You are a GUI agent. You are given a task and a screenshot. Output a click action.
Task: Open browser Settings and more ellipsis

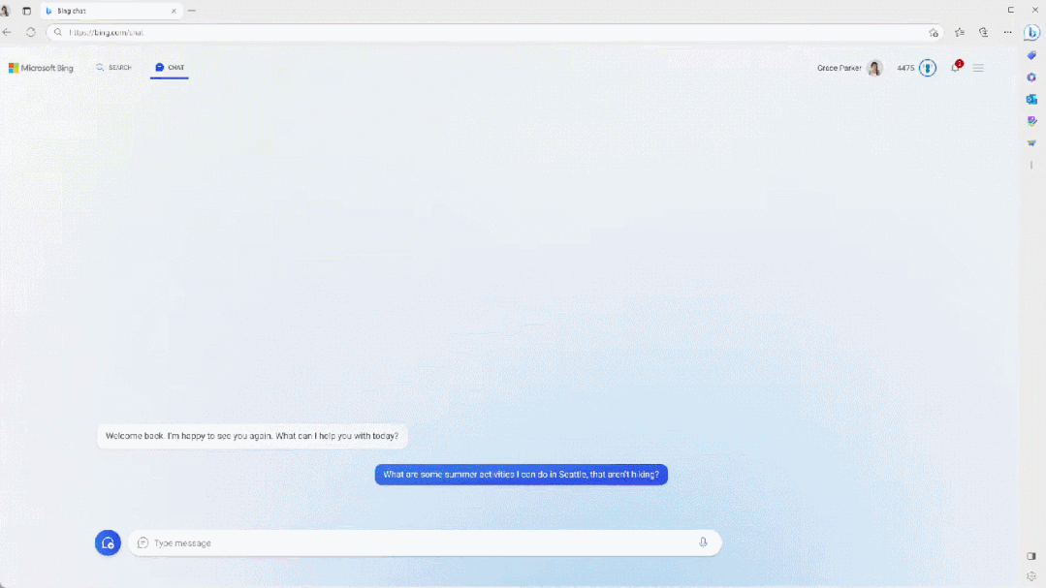click(1007, 32)
